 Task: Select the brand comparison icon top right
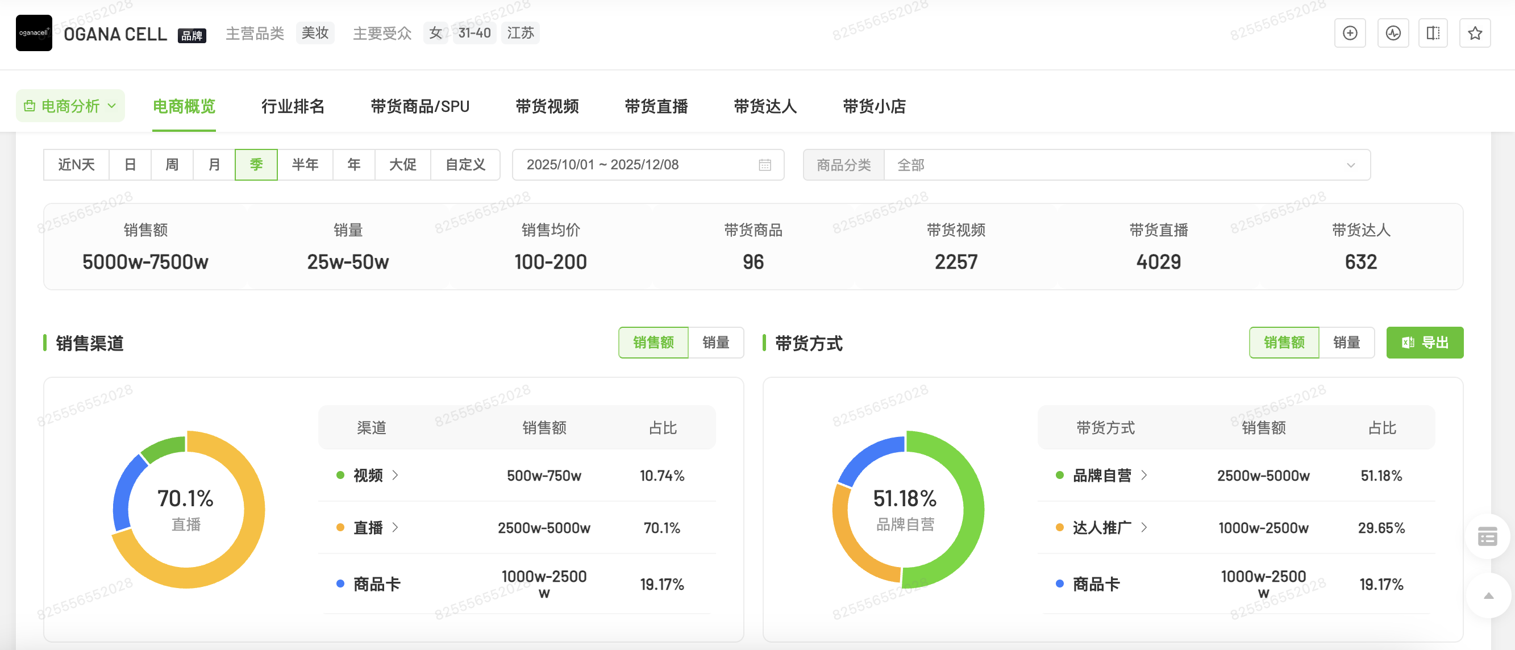(1433, 33)
